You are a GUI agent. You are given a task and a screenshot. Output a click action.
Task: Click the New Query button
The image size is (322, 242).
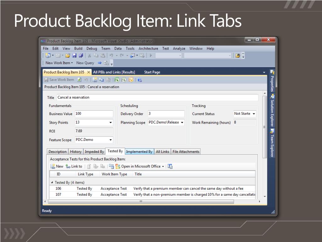click(x=85, y=63)
